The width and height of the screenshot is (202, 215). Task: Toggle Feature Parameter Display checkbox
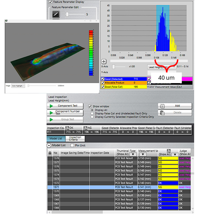pyautogui.click(x=50, y=2)
